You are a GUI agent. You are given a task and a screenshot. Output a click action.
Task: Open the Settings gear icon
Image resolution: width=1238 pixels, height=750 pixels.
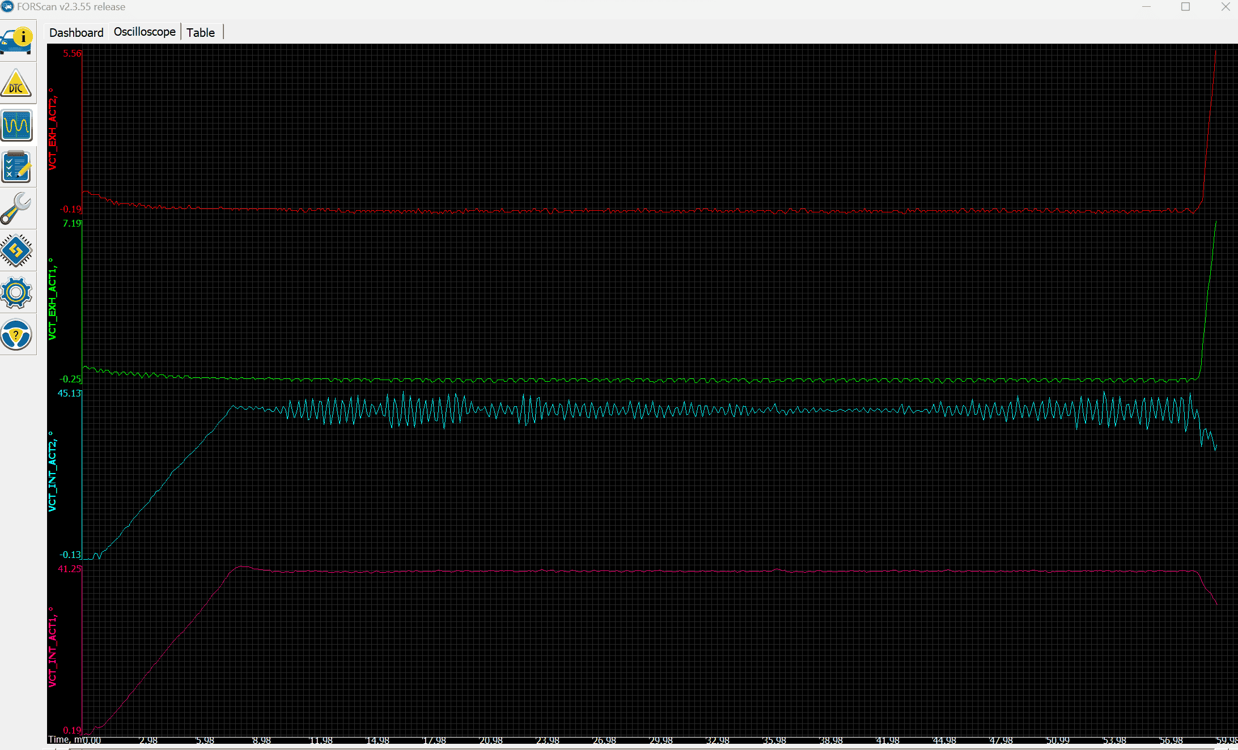click(17, 293)
